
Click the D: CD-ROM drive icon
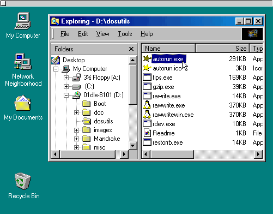[x=76, y=95]
